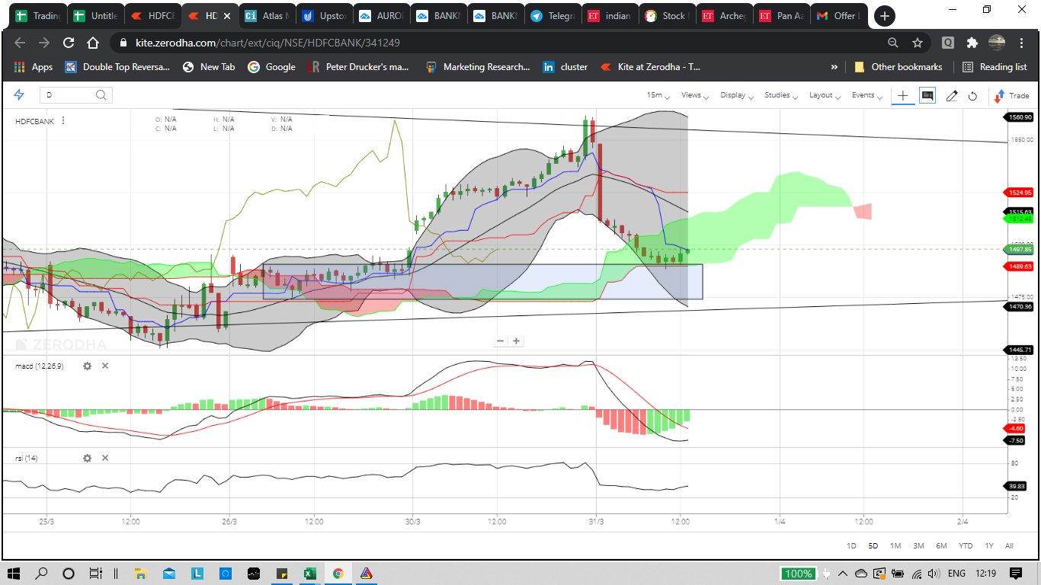The image size is (1041, 585).
Task: Open the browser extensions puzzle icon
Action: [x=972, y=43]
